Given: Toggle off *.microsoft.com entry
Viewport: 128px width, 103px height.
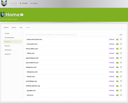Looking at the screenshot, I should pos(117,44).
